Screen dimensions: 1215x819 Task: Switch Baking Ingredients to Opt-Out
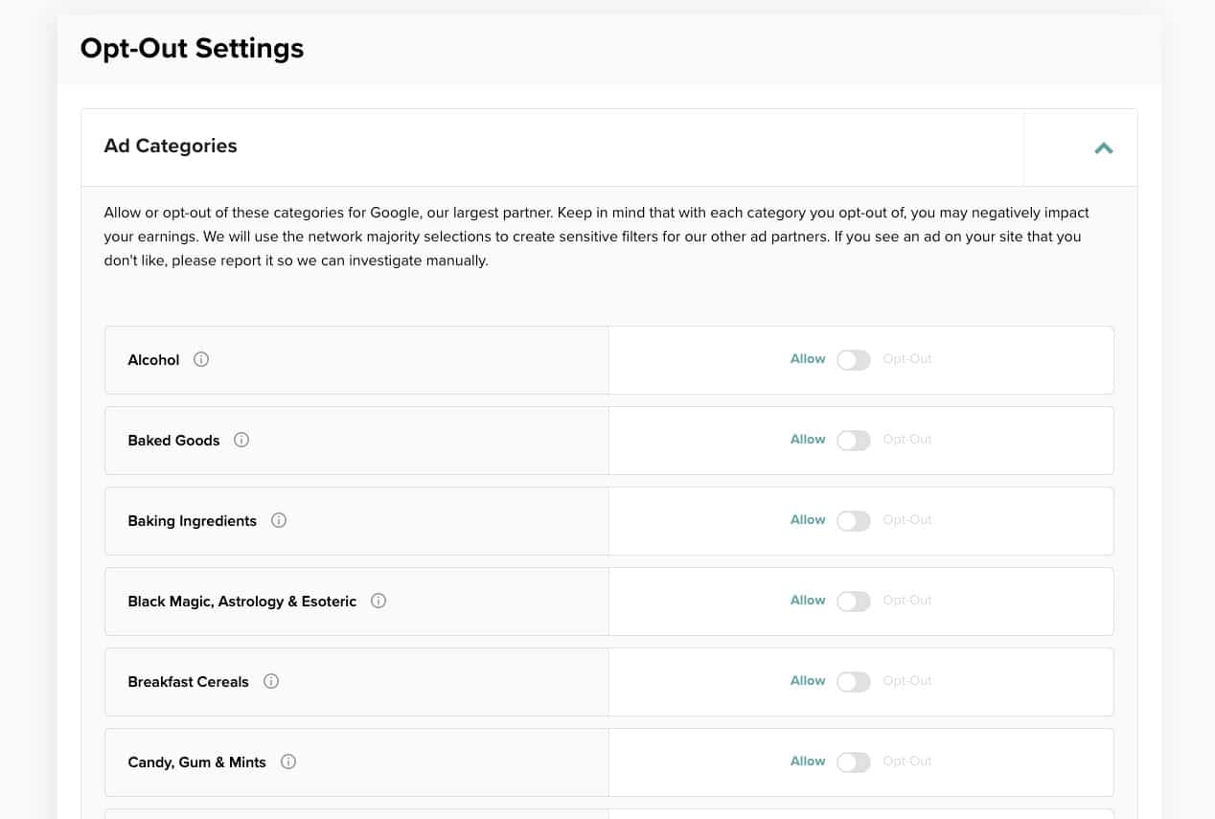pyautogui.click(x=853, y=520)
